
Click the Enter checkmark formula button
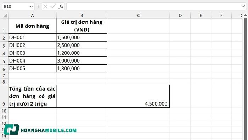pos(53,6)
